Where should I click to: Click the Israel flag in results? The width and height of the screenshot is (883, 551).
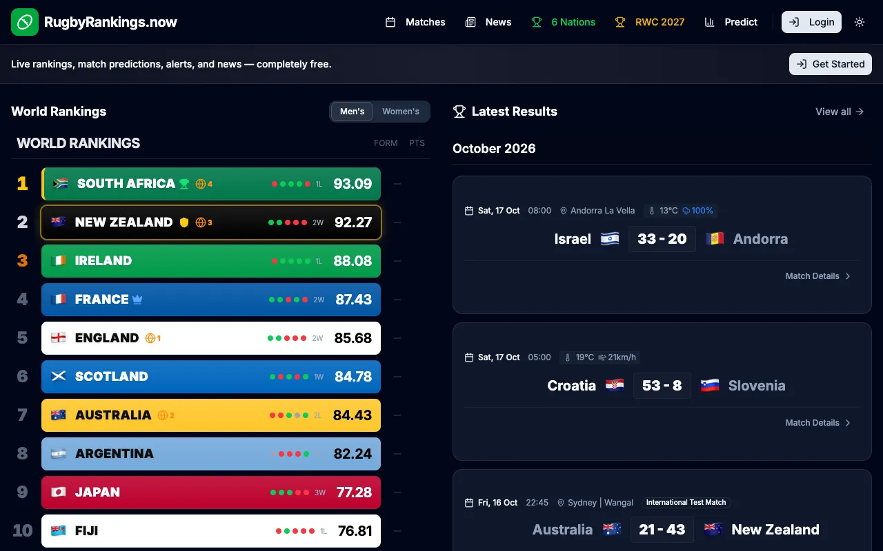coord(610,239)
